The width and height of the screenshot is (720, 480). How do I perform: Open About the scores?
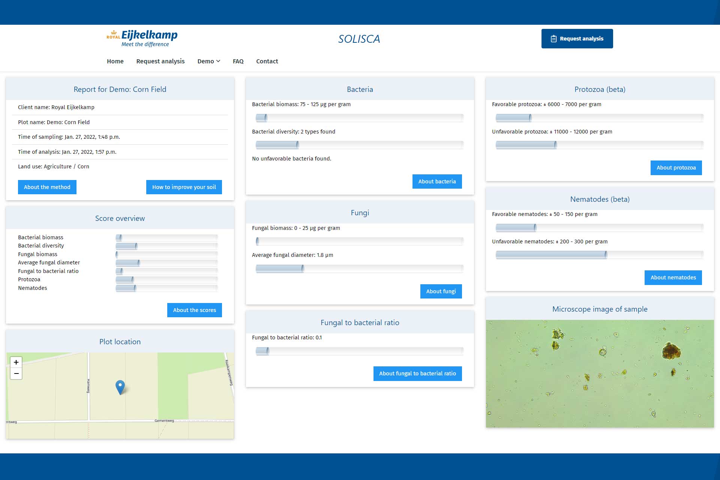194,310
